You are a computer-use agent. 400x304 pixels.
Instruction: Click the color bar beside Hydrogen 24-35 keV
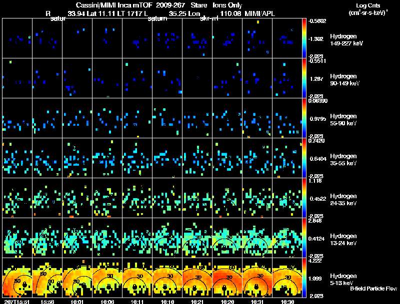[304, 198]
